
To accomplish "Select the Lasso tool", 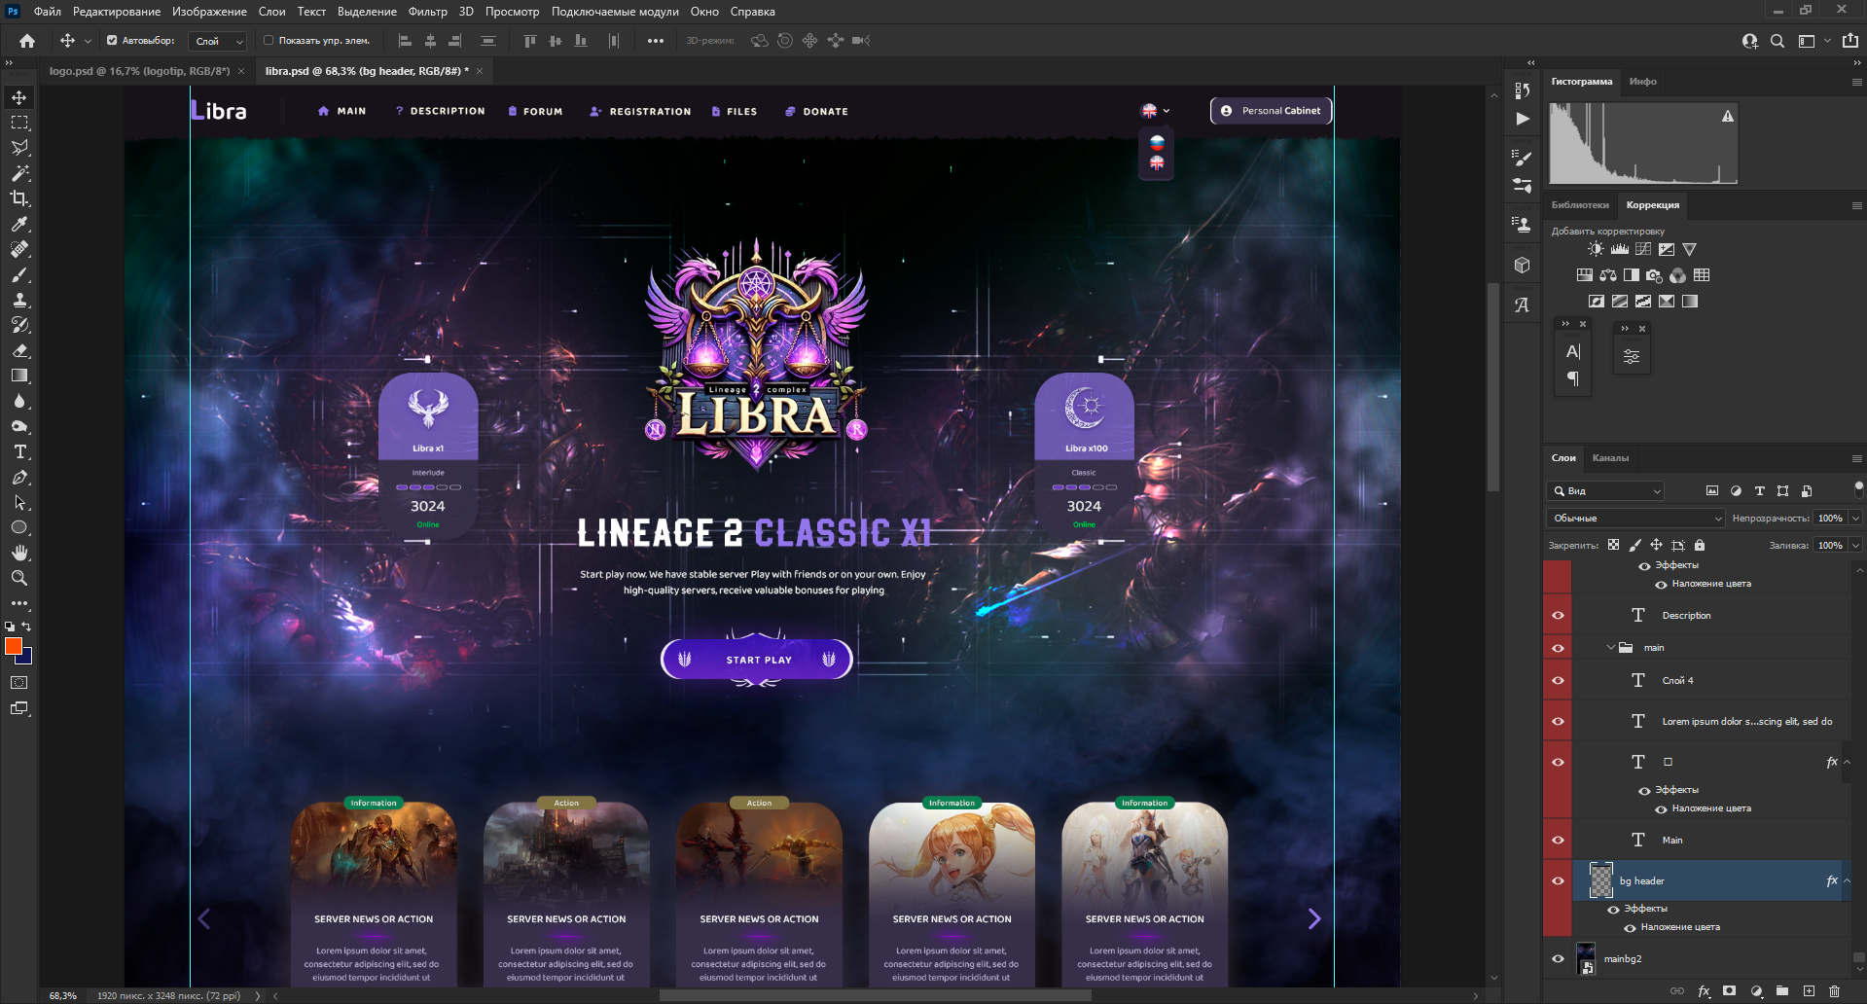I will coord(19,148).
